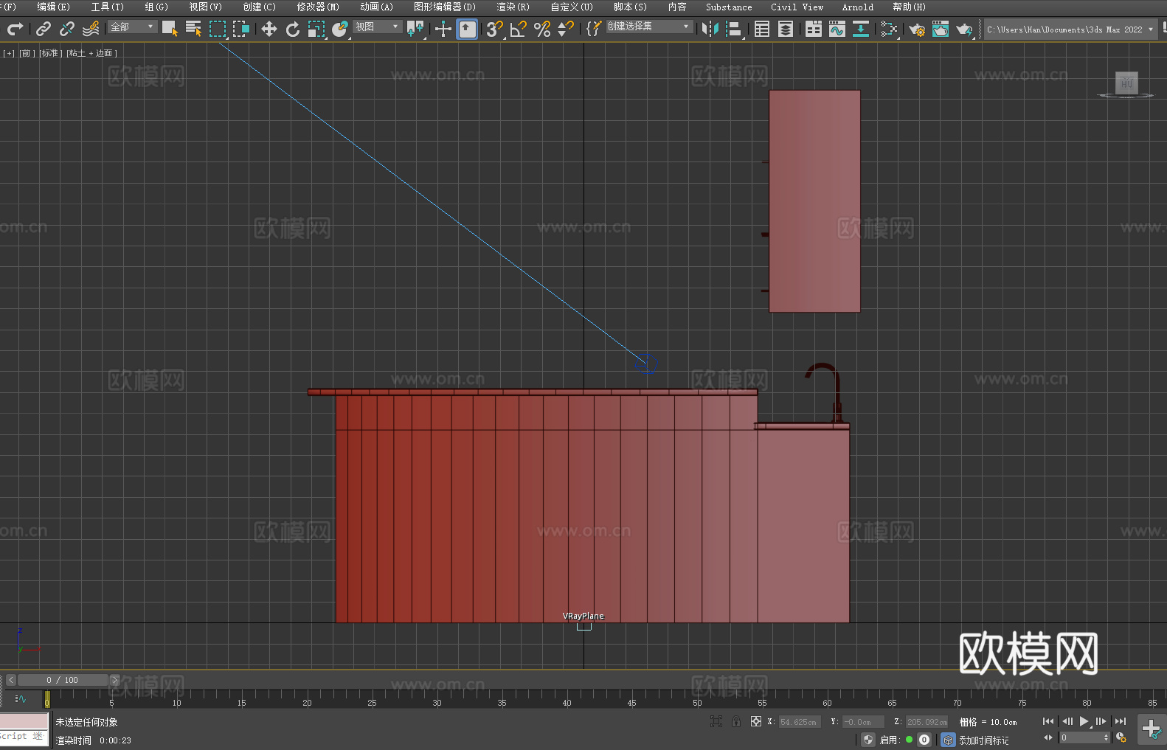Open the Rendered Frame Window icon

(x=941, y=29)
